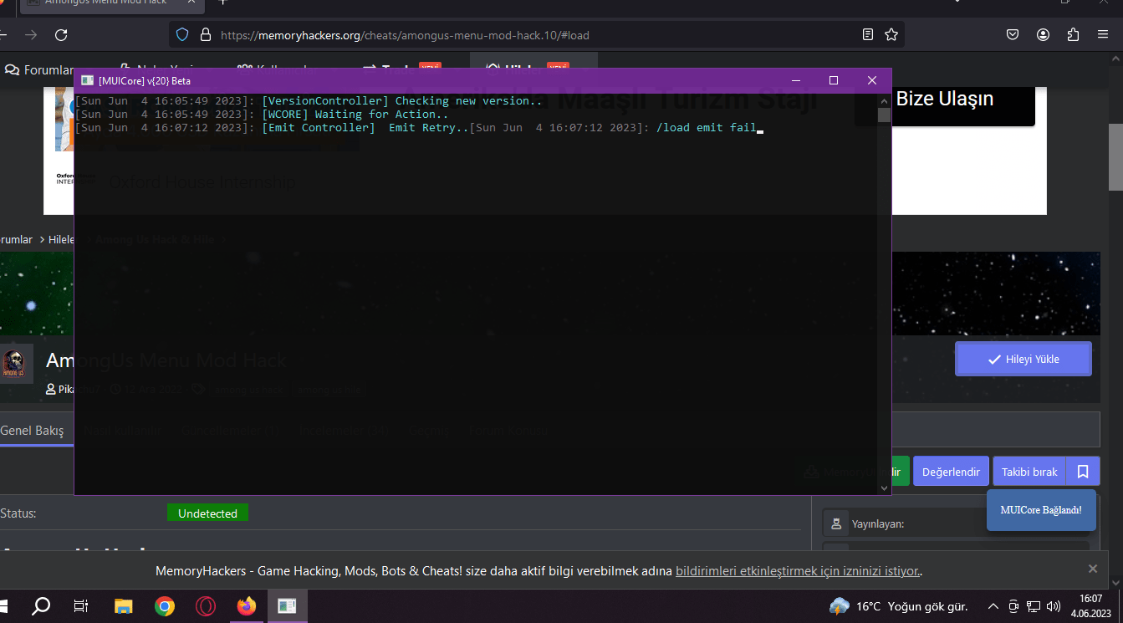The height and width of the screenshot is (623, 1123).
Task: Open Opera browser from the taskbar
Action: pyautogui.click(x=206, y=606)
